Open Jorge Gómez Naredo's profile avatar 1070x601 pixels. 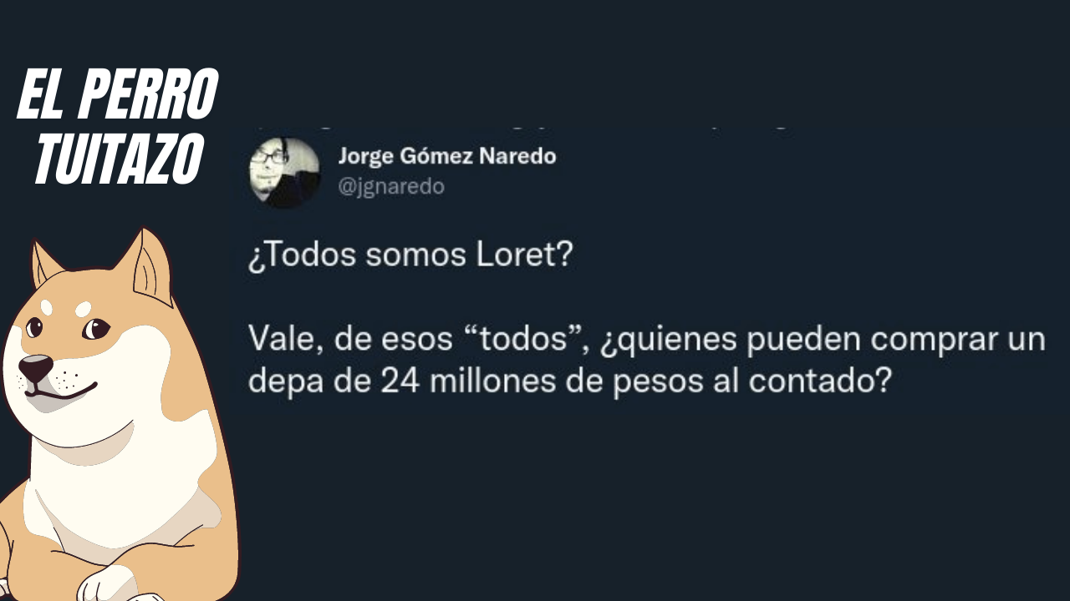pyautogui.click(x=284, y=172)
